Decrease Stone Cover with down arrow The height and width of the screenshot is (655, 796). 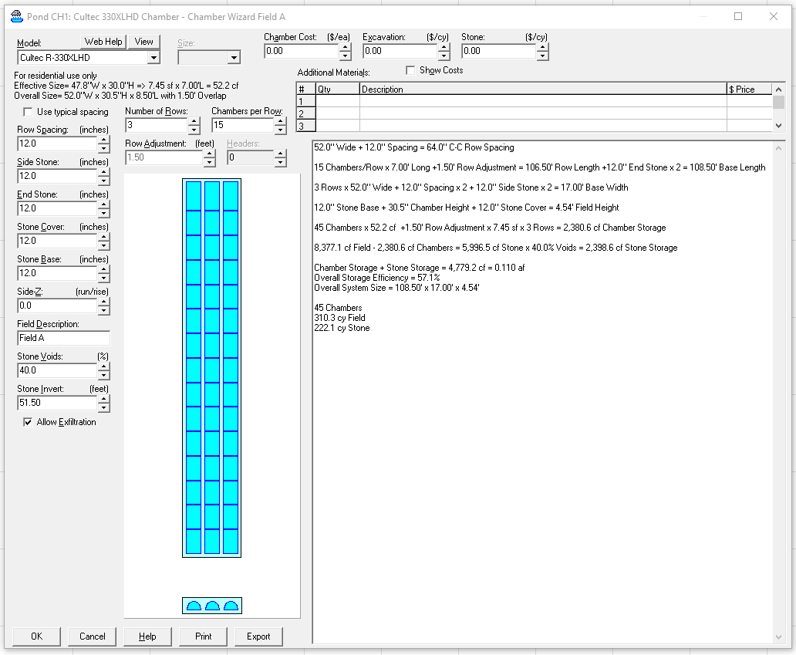[x=103, y=245]
